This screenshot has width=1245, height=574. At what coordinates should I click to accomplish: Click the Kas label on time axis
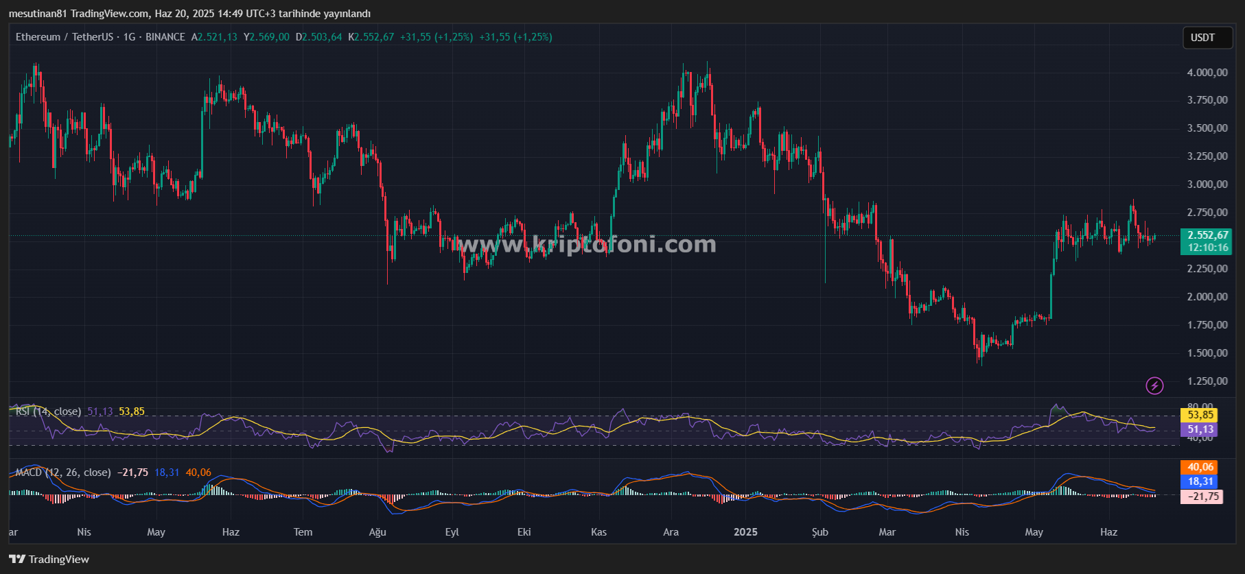pyautogui.click(x=598, y=532)
